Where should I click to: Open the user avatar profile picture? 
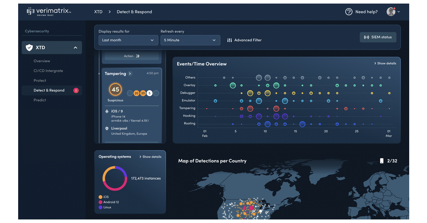pos(390,11)
